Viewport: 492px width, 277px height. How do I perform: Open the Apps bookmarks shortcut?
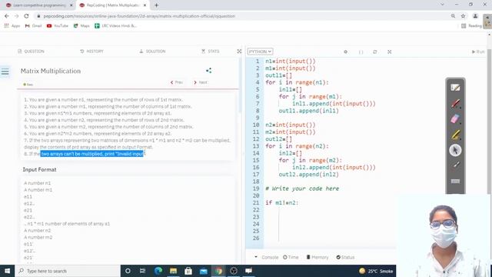tap(12, 25)
